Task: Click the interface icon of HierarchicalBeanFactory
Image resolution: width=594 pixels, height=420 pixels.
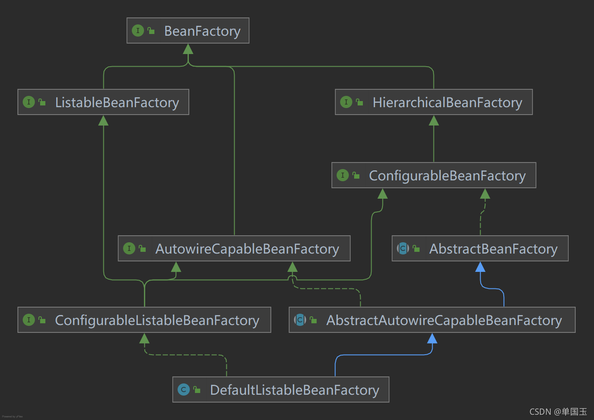Action: (x=346, y=102)
